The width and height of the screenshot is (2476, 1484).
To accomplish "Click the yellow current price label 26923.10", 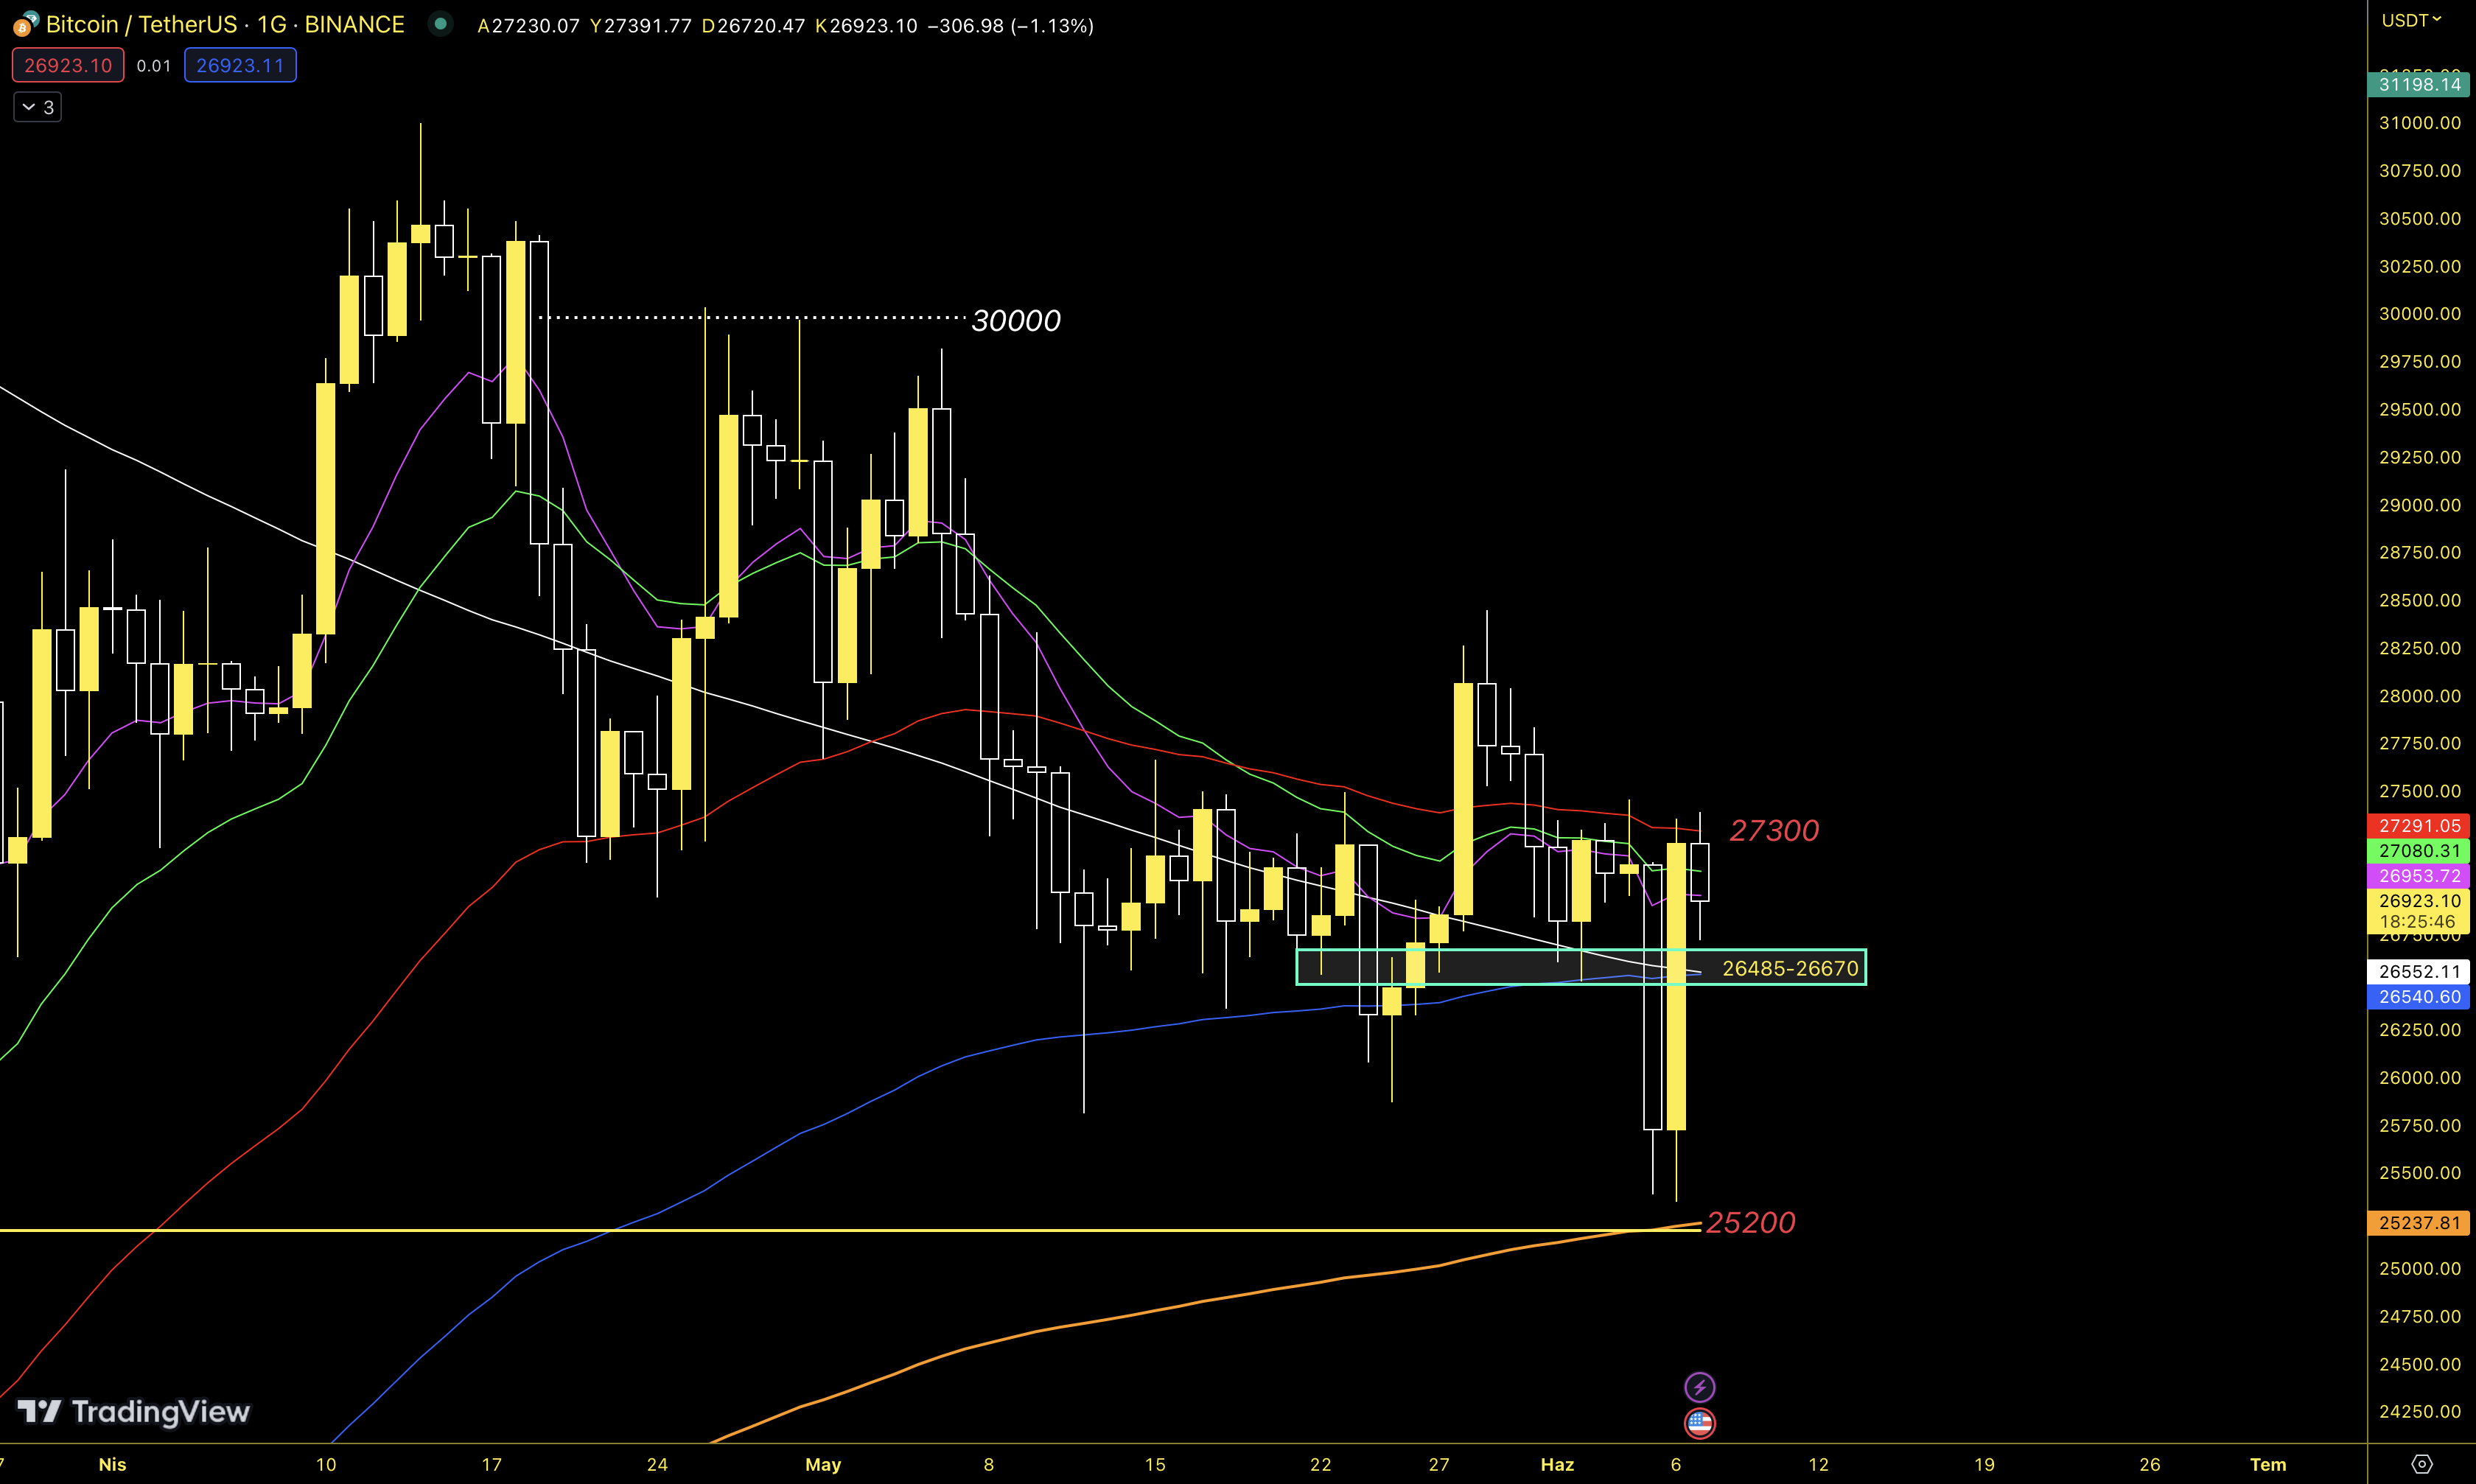I will tap(2419, 901).
